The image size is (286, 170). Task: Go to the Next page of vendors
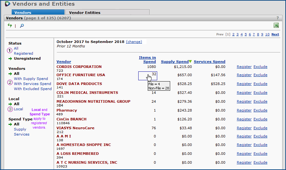[x=275, y=34]
